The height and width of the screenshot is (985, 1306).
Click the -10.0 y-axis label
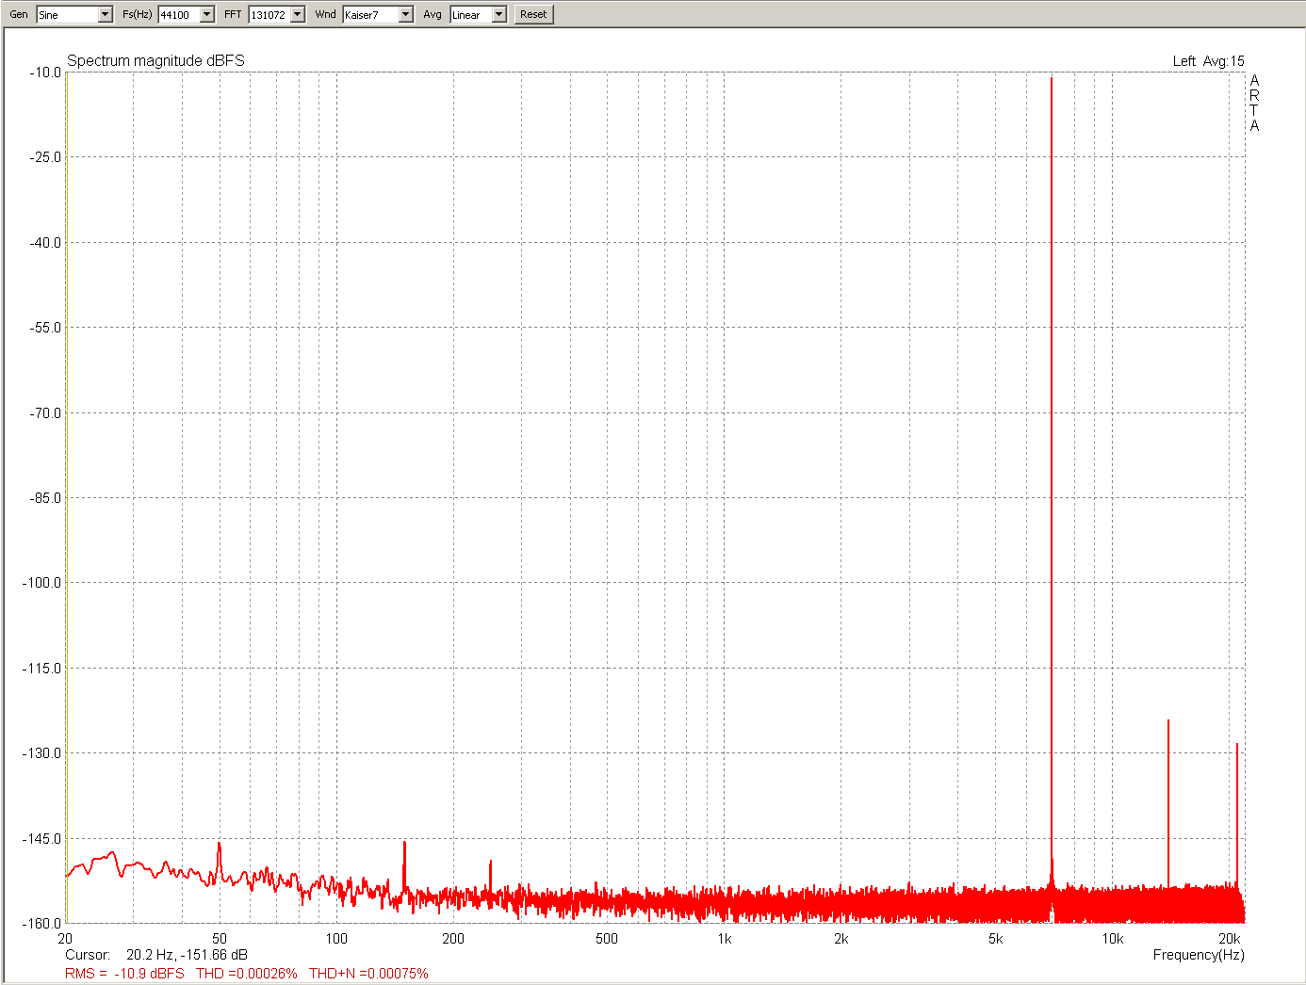point(45,73)
